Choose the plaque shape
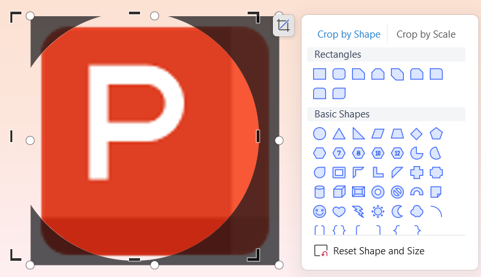The height and width of the screenshot is (277, 481). tap(436, 173)
